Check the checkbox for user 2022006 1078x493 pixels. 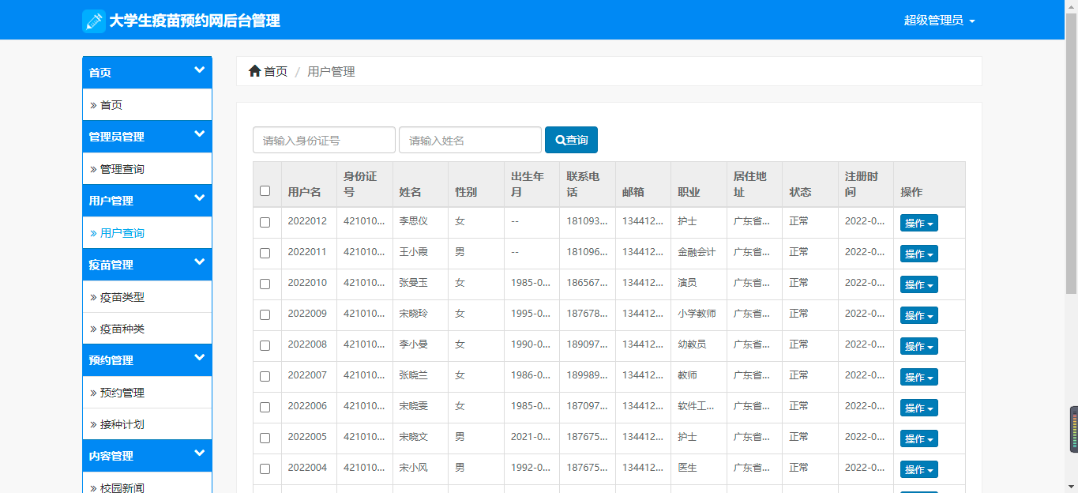265,407
